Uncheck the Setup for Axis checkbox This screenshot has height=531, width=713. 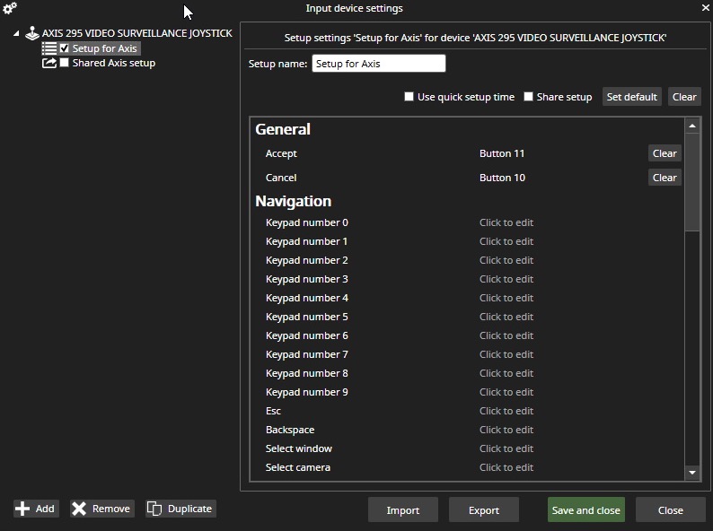click(64, 48)
